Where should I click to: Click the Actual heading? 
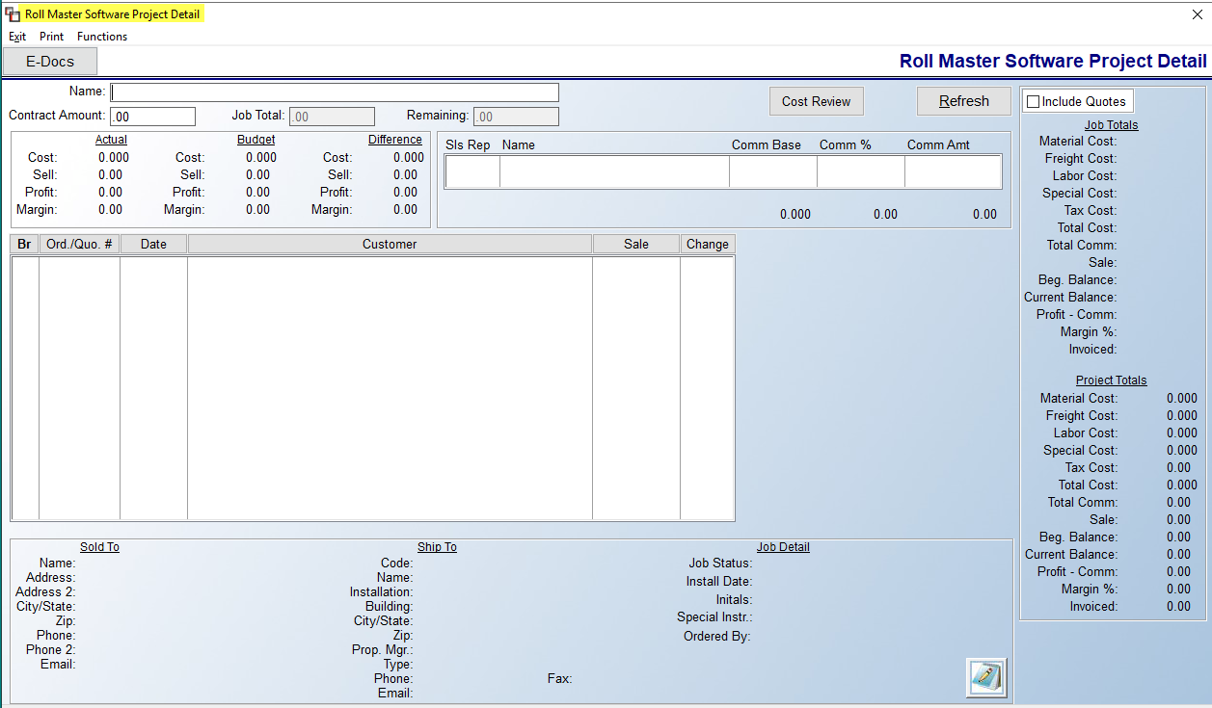[111, 140]
